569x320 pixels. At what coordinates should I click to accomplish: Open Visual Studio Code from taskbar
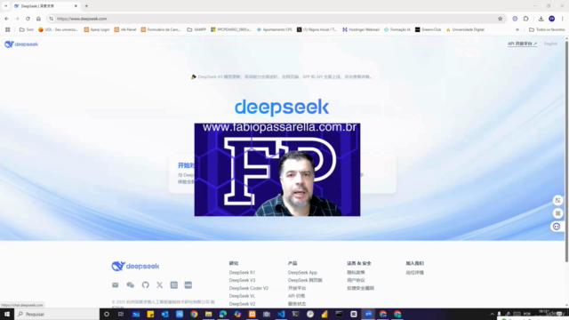click(x=281, y=314)
